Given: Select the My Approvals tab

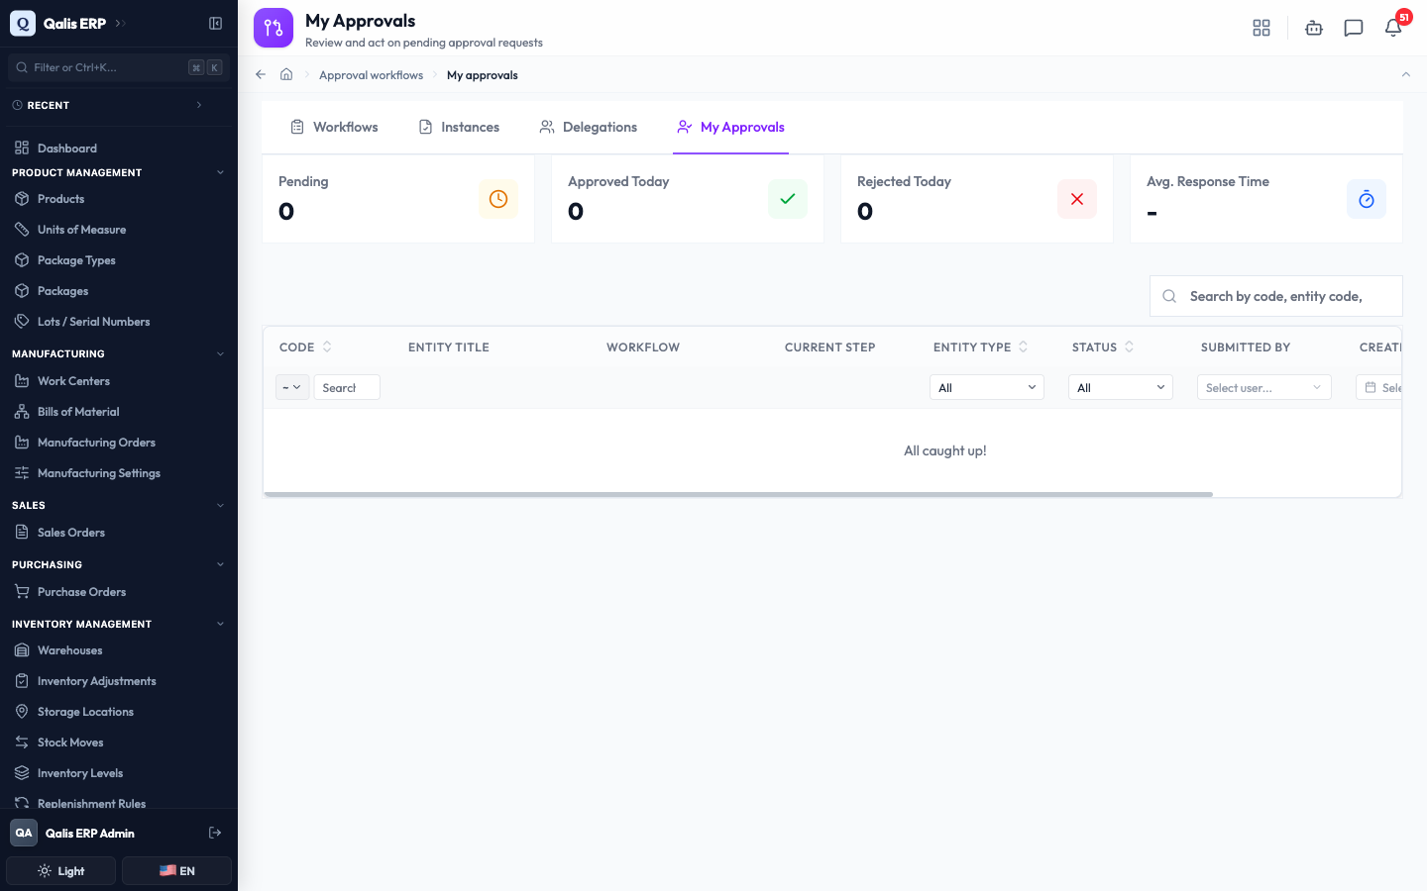Looking at the screenshot, I should [730, 127].
